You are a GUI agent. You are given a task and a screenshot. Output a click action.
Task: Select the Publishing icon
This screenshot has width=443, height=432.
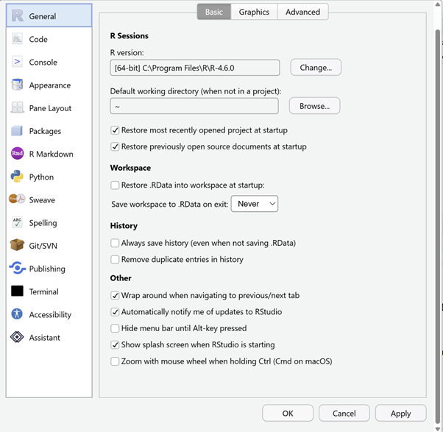pyautogui.click(x=17, y=268)
